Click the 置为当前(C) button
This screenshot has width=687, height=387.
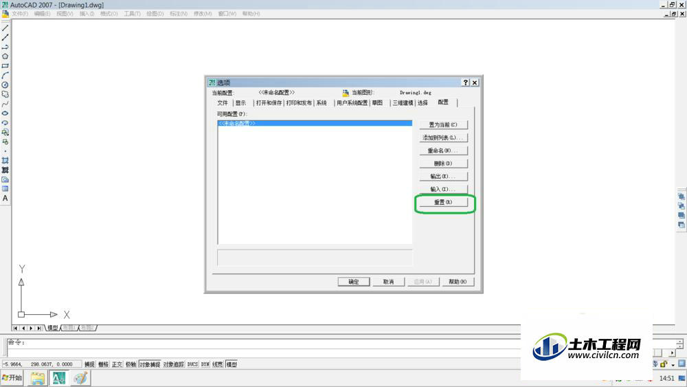(x=443, y=125)
